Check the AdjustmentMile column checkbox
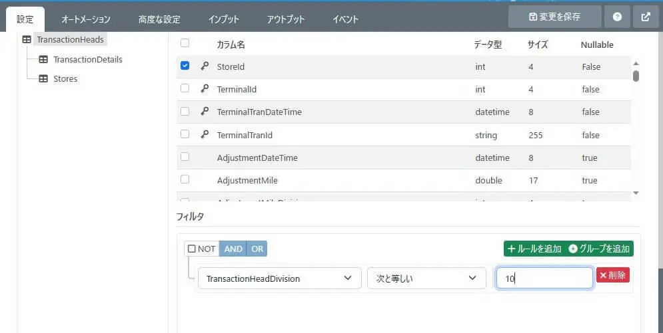The width and height of the screenshot is (663, 333). point(185,179)
